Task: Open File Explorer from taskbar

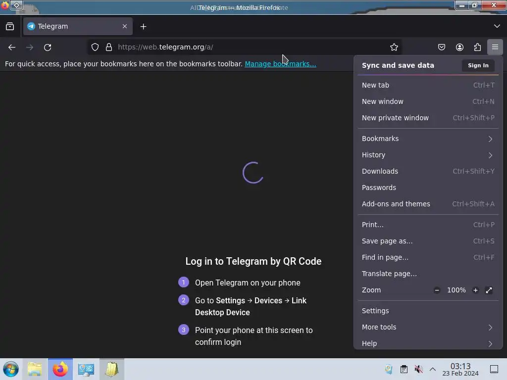Action: tap(35, 369)
